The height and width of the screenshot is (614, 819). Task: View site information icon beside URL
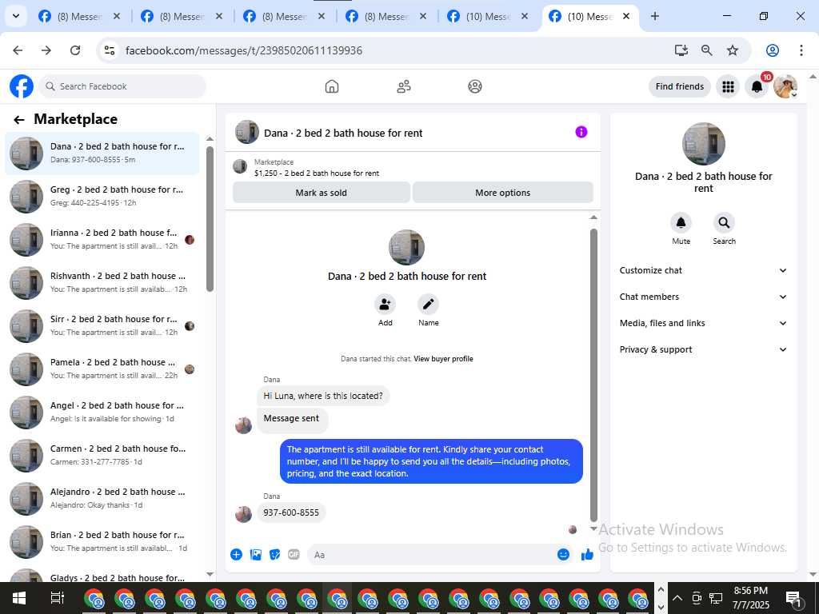tap(109, 50)
